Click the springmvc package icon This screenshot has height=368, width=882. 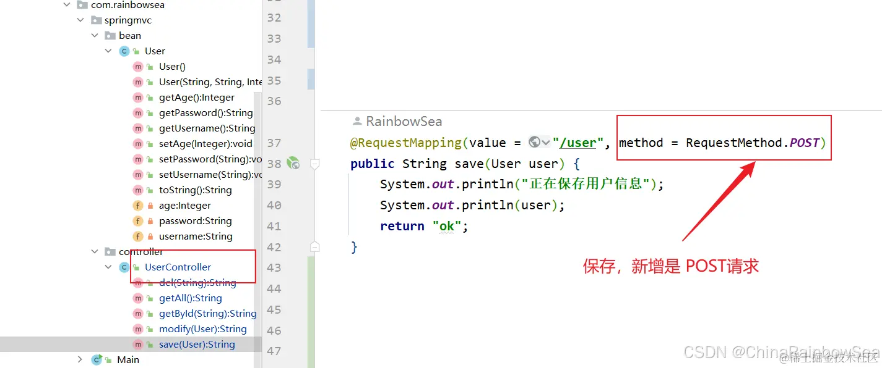[96, 20]
